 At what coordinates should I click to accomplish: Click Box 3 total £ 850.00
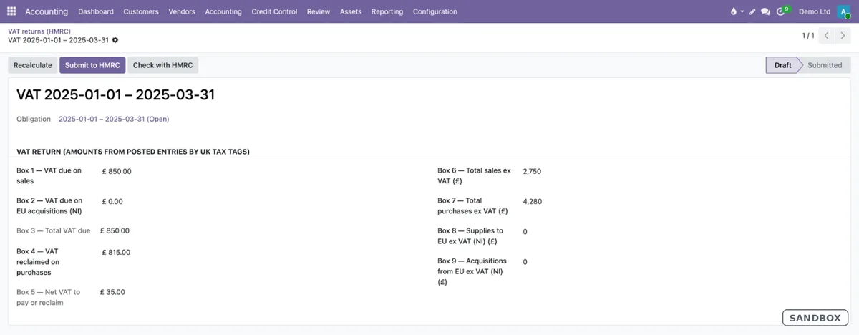click(x=115, y=230)
